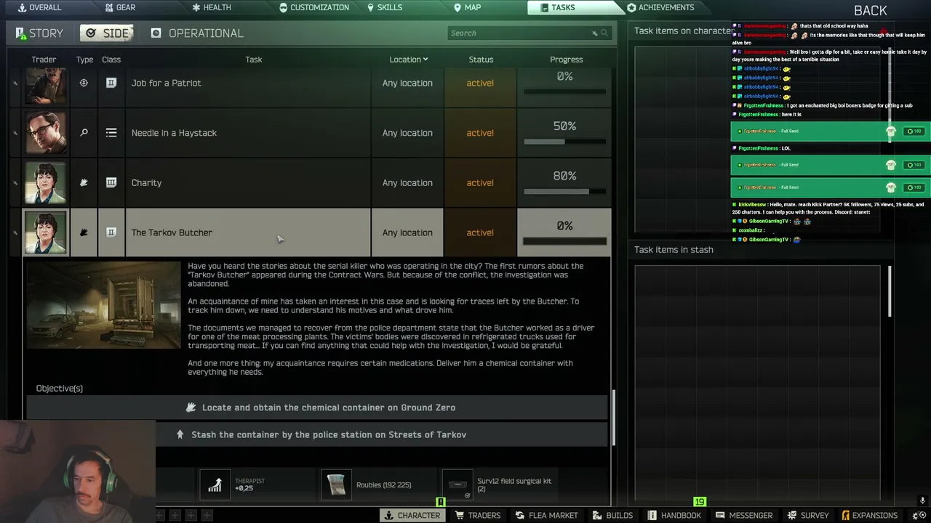Sort tasks by Location dropdown
The image size is (931, 523).
pyautogui.click(x=408, y=60)
